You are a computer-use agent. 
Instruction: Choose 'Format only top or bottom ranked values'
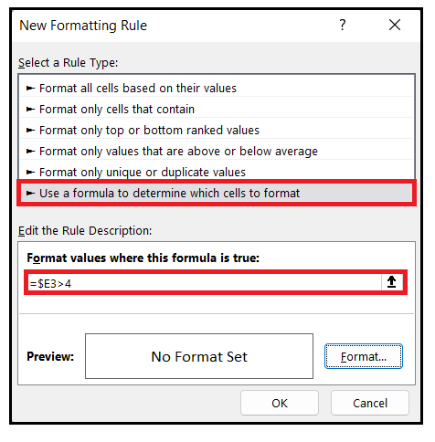(217, 131)
